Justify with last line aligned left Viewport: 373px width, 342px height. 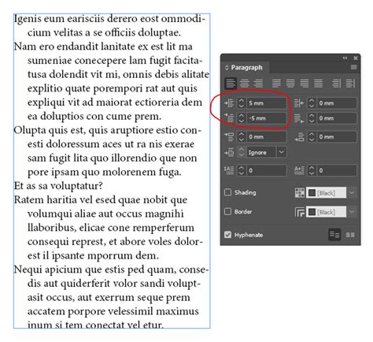pyautogui.click(x=276, y=84)
